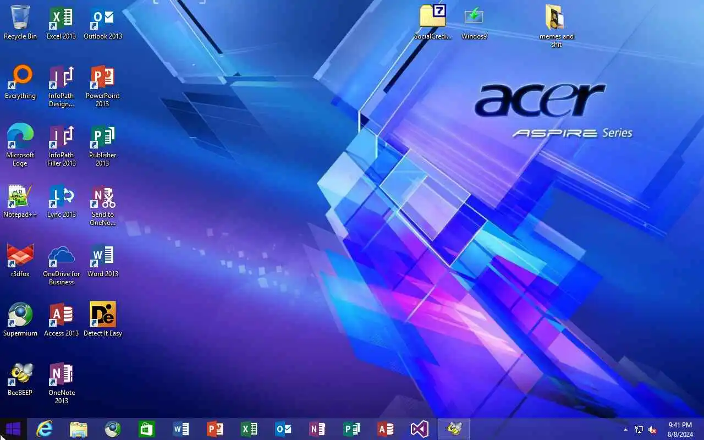Viewport: 704px width, 440px height.
Task: Select the InfoPath Designer desktop shortcut
Action: tap(62, 86)
